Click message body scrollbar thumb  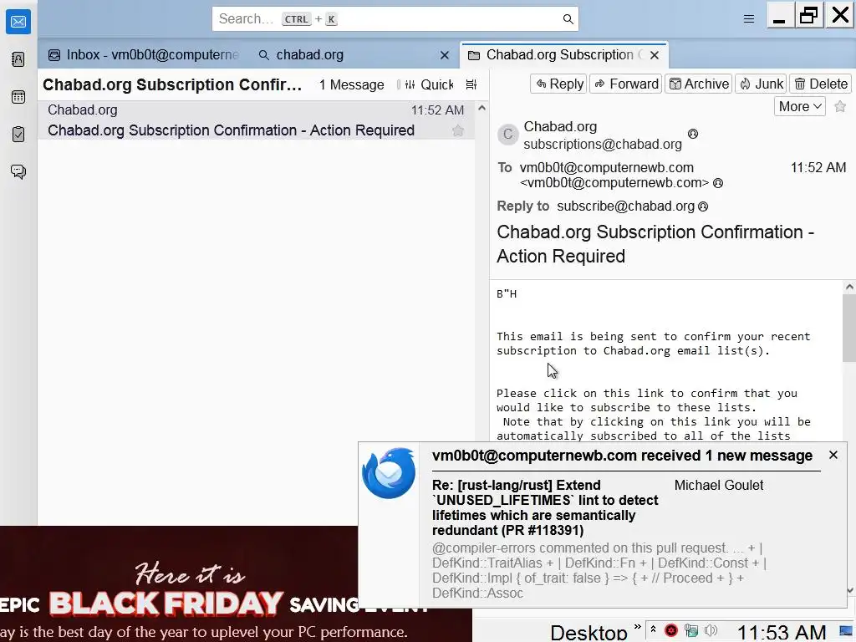click(849, 328)
